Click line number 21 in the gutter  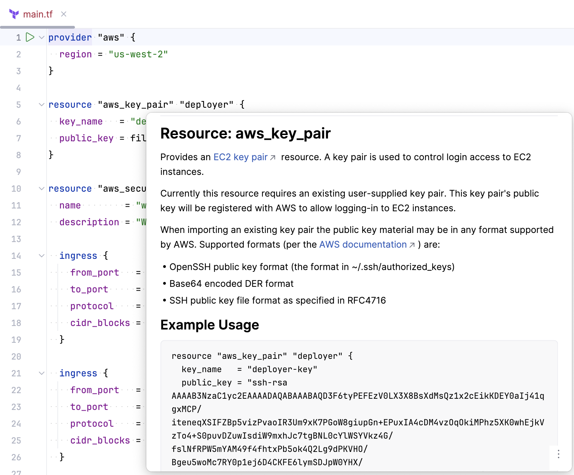click(16, 373)
